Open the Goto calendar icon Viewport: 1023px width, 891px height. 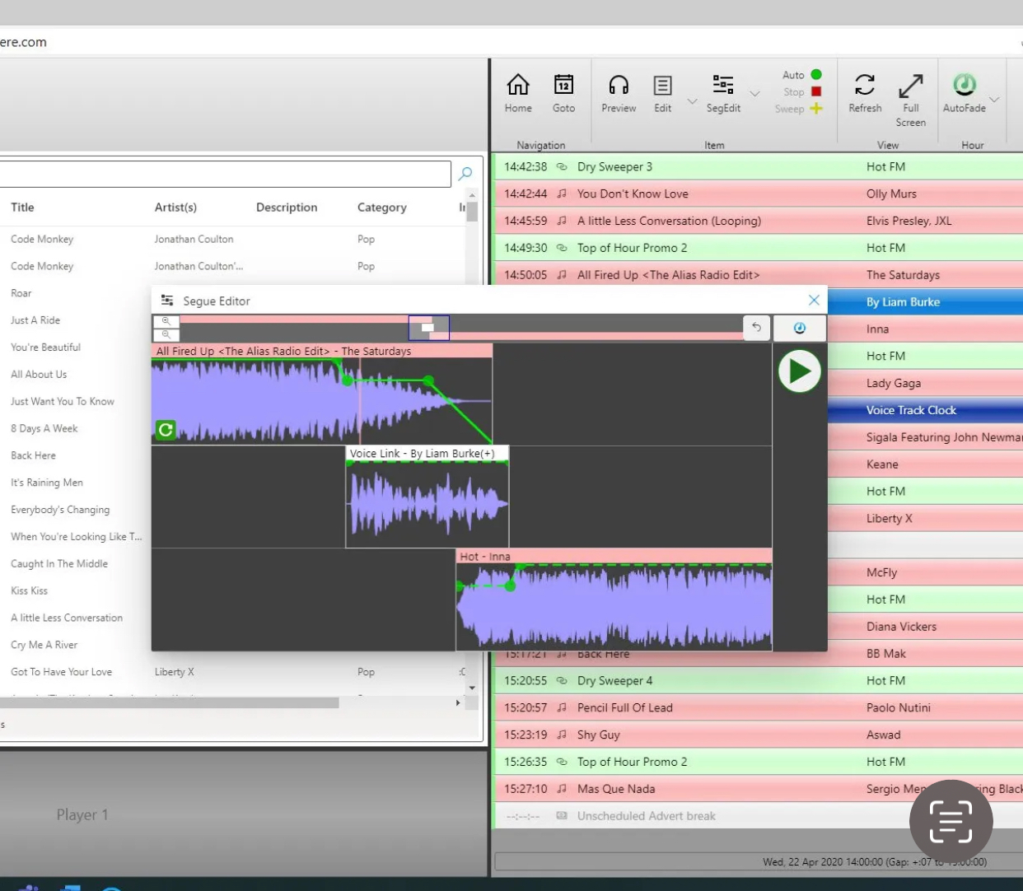click(563, 86)
